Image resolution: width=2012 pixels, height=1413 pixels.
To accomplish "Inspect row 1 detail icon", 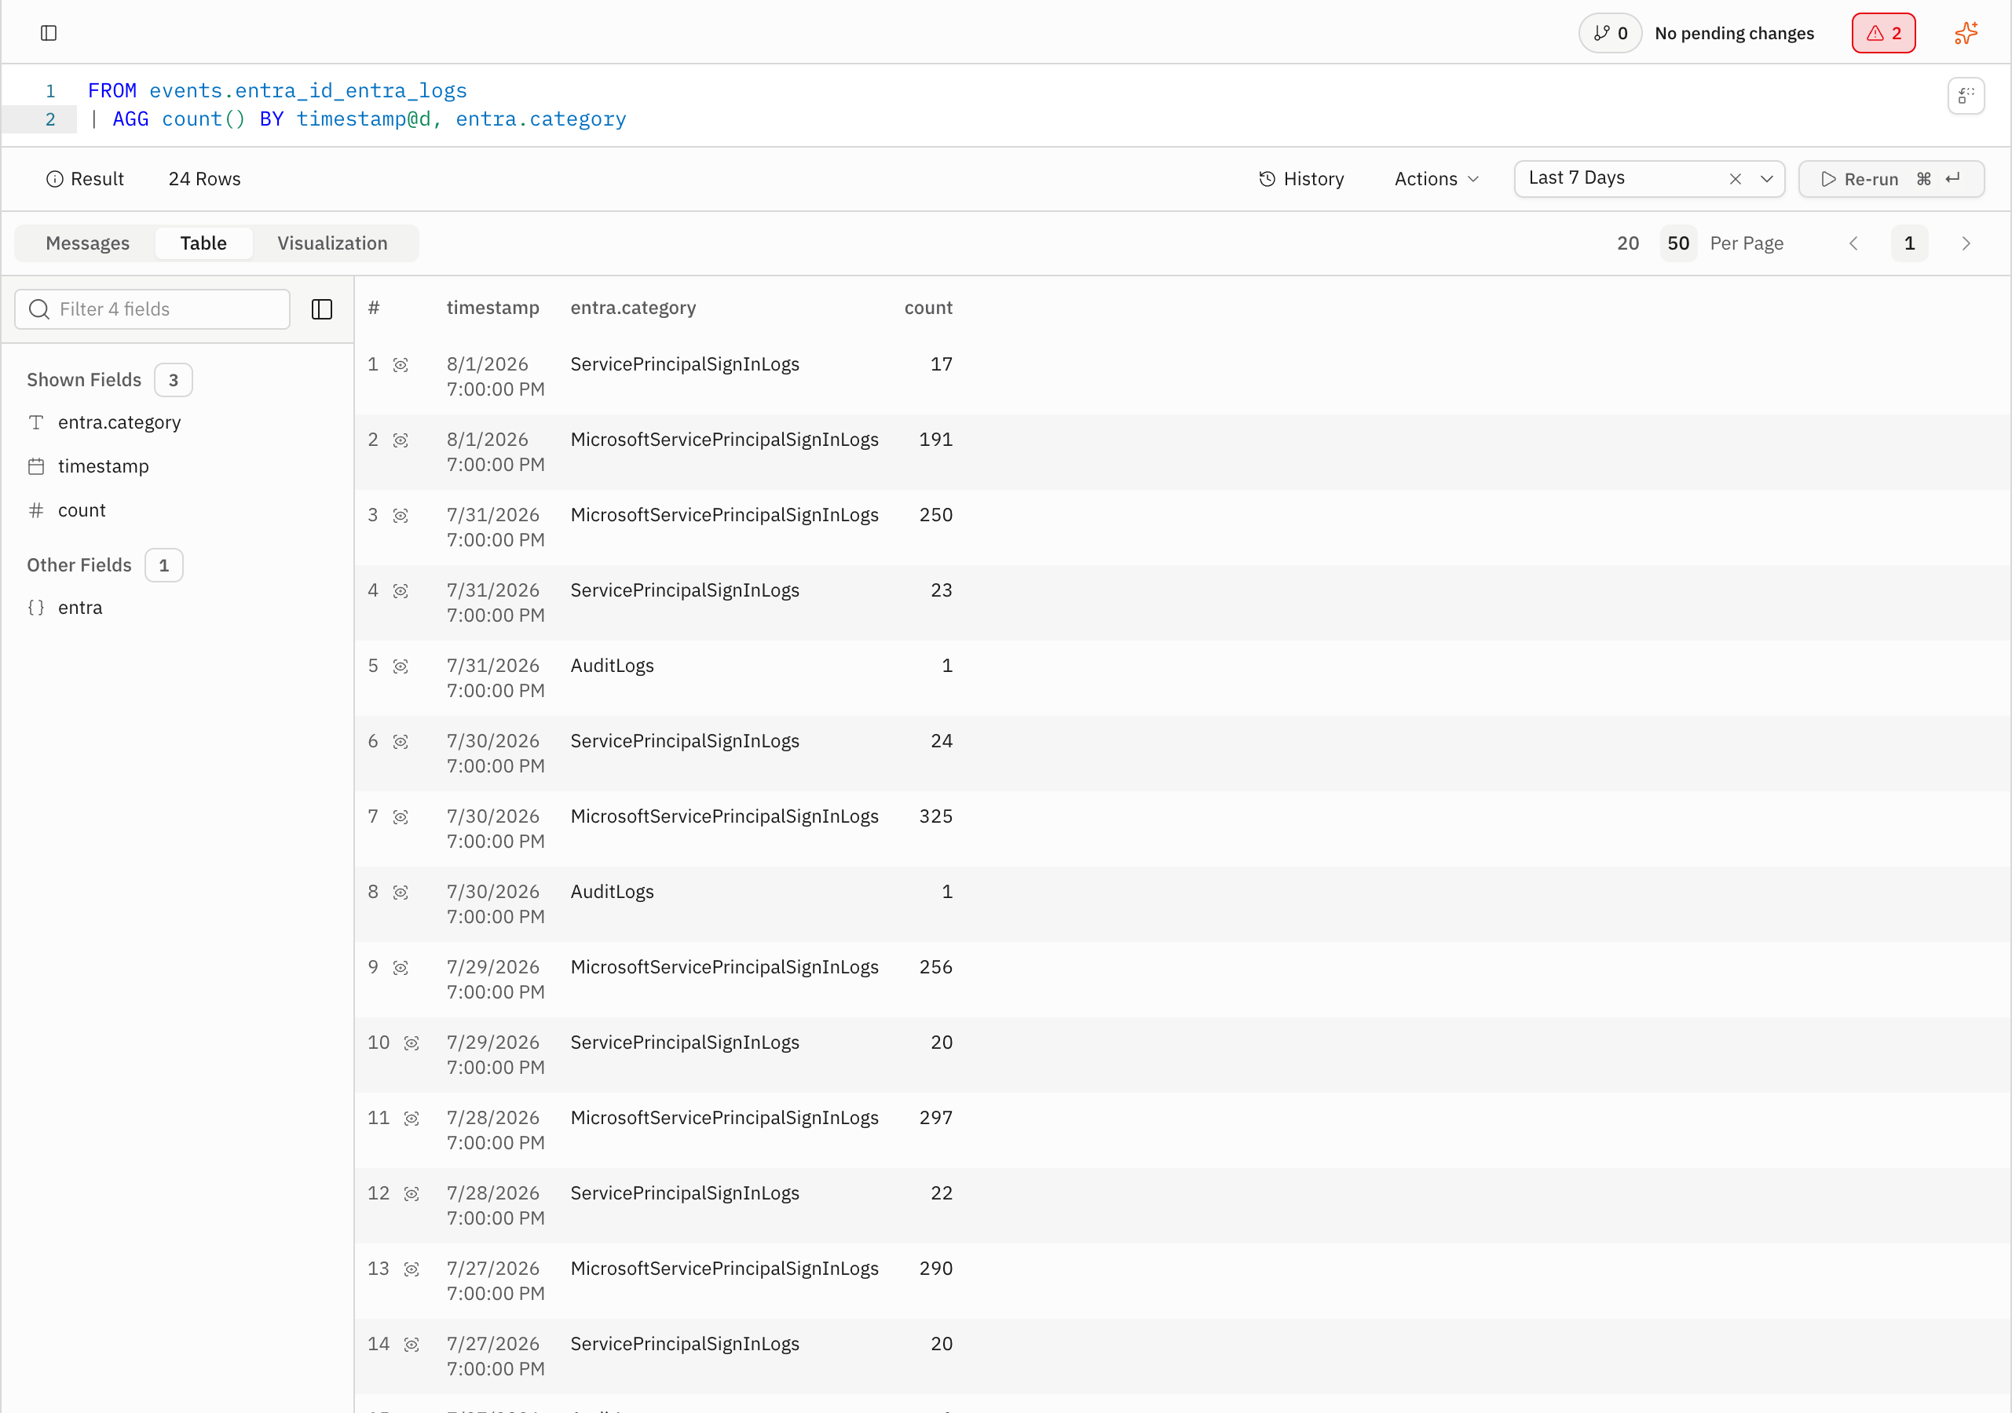I will (401, 365).
